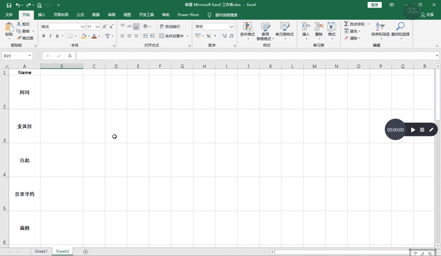Expand the number format dropdown

click(231, 26)
